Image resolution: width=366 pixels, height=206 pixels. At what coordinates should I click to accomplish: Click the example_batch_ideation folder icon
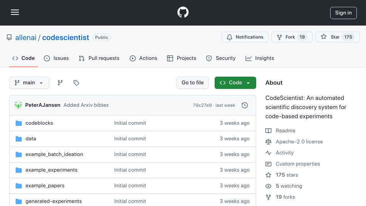pos(19,154)
